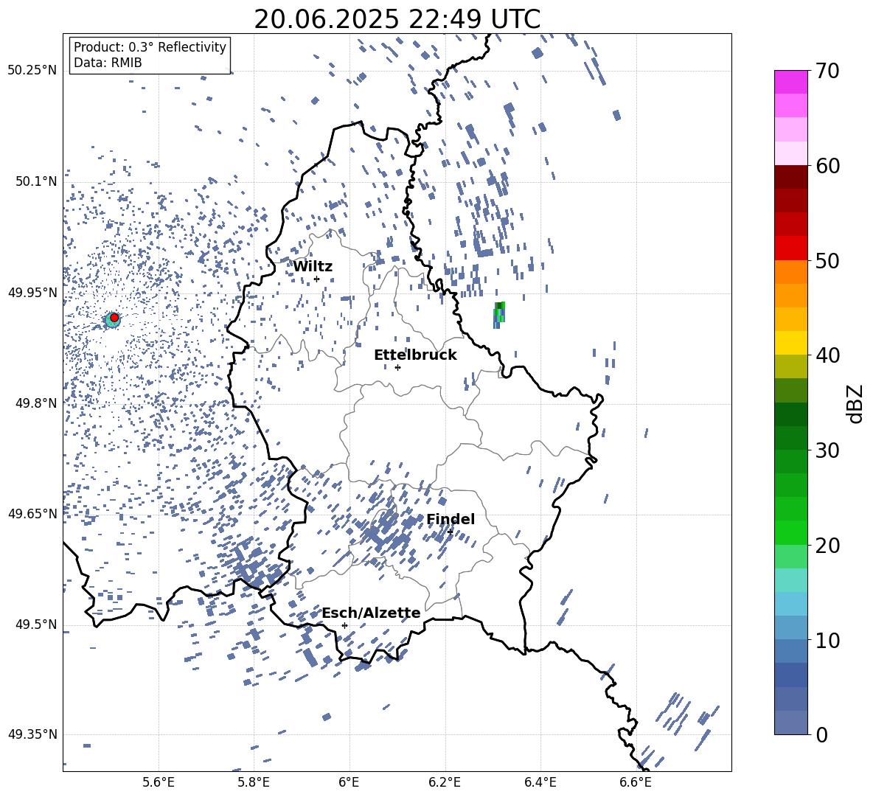Click the '5.8°E' longitude tick label
The image size is (873, 797).
254,782
